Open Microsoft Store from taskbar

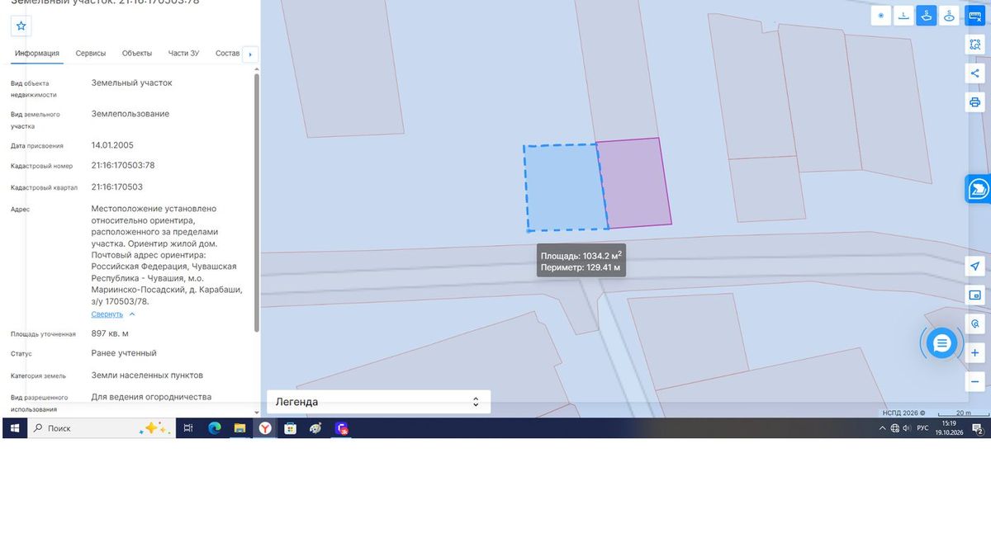point(290,428)
